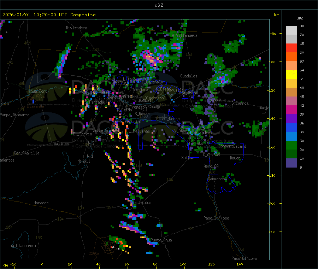Select the 39-42 dBZ magenta swatch
The image size is (318, 269).
[291, 110]
